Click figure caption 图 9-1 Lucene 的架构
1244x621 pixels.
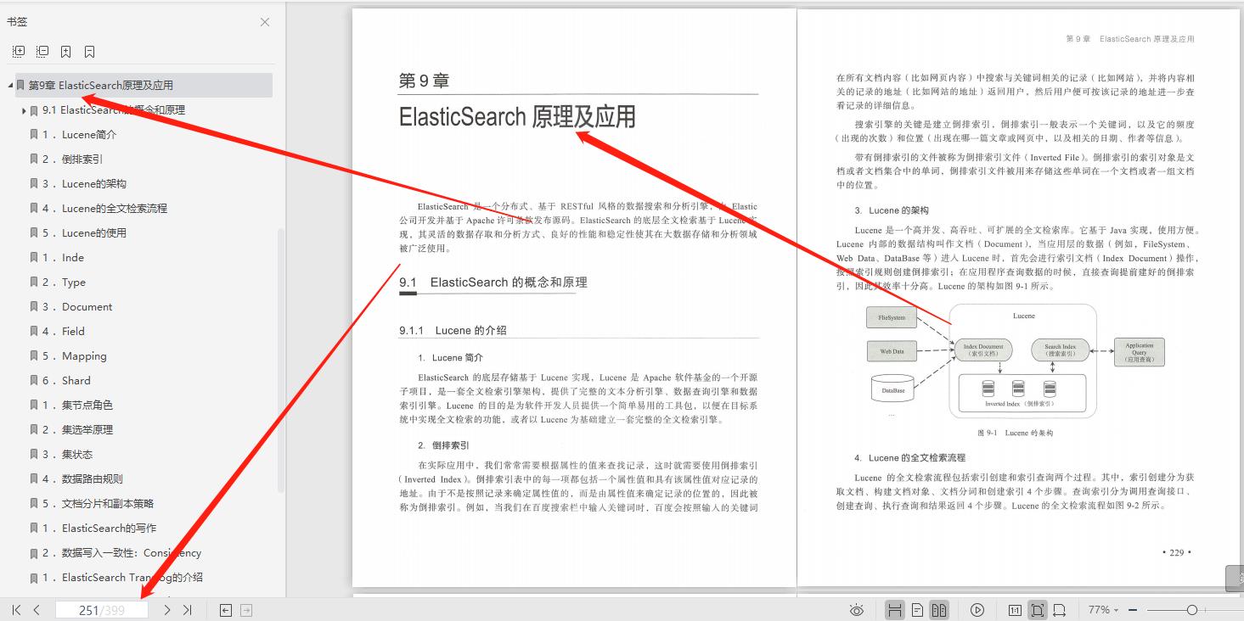[x=1015, y=434]
